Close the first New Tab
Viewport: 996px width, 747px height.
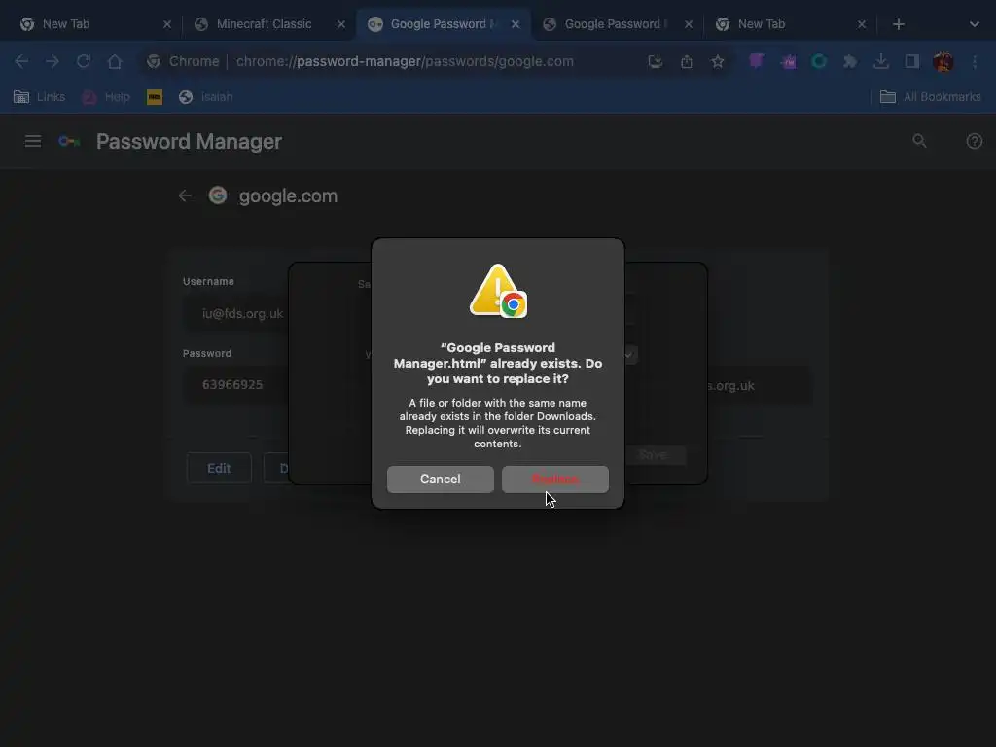(167, 24)
